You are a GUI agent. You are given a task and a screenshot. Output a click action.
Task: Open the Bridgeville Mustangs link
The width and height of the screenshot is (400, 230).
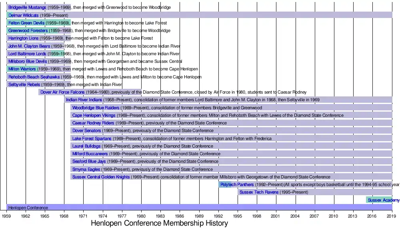coord(27,8)
